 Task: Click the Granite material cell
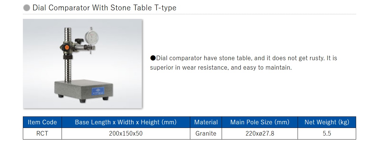click(x=206, y=133)
